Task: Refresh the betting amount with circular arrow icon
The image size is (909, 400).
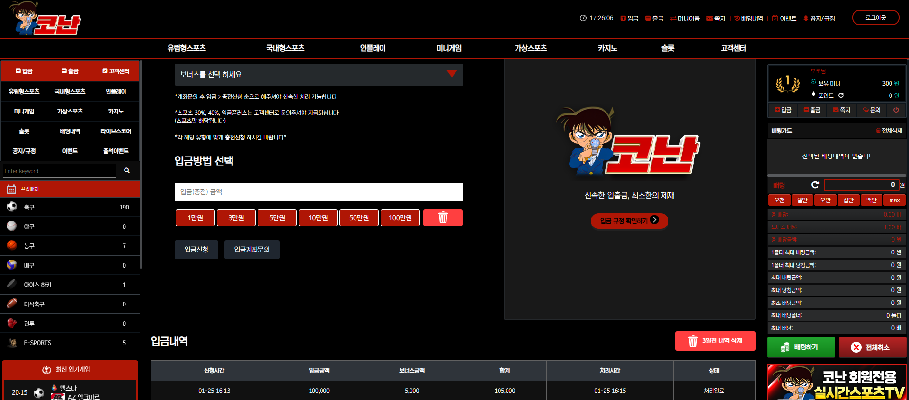Action: 815,185
